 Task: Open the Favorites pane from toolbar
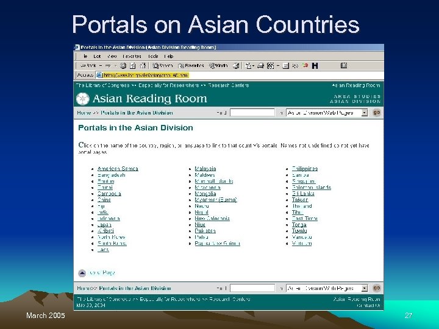[x=191, y=66]
